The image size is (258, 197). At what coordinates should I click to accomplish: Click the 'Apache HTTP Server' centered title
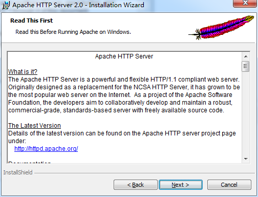[x=124, y=56]
